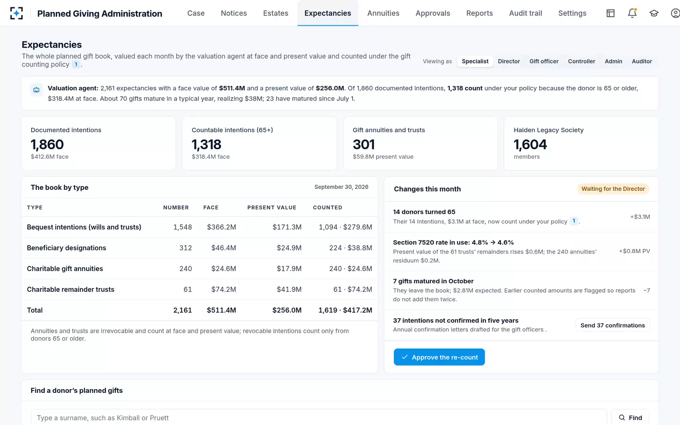The image size is (680, 425).
Task: Click the Gift annuities and trusts card
Action: click(x=421, y=144)
